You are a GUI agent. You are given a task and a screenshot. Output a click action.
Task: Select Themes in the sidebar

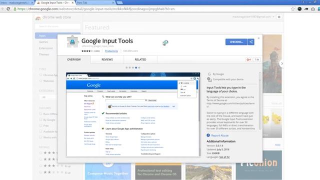coord(44,54)
